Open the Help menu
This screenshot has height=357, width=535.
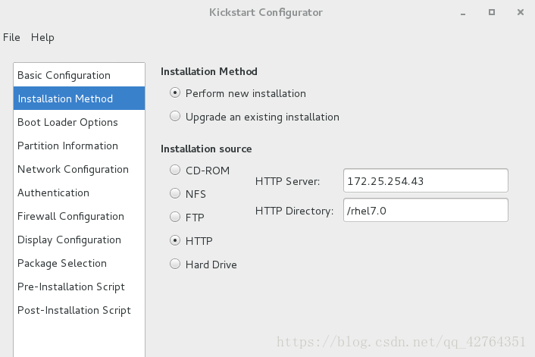click(42, 37)
